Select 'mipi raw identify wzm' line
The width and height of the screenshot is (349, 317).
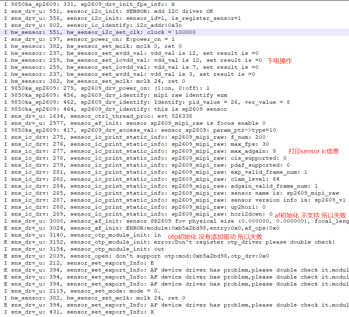coord(116,95)
